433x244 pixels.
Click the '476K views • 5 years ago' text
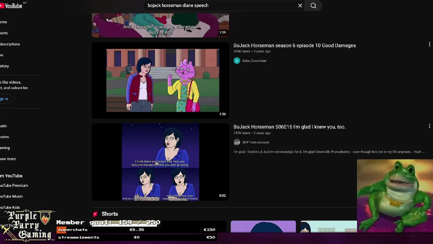(252, 52)
